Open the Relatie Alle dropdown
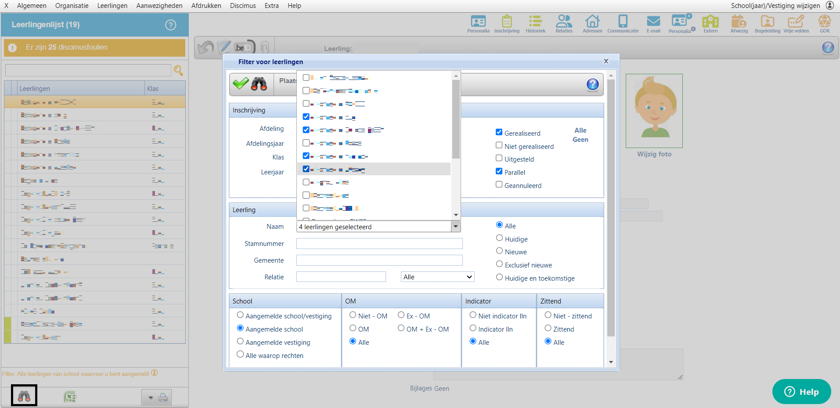Viewport: 840px width, 408px height. coord(437,277)
